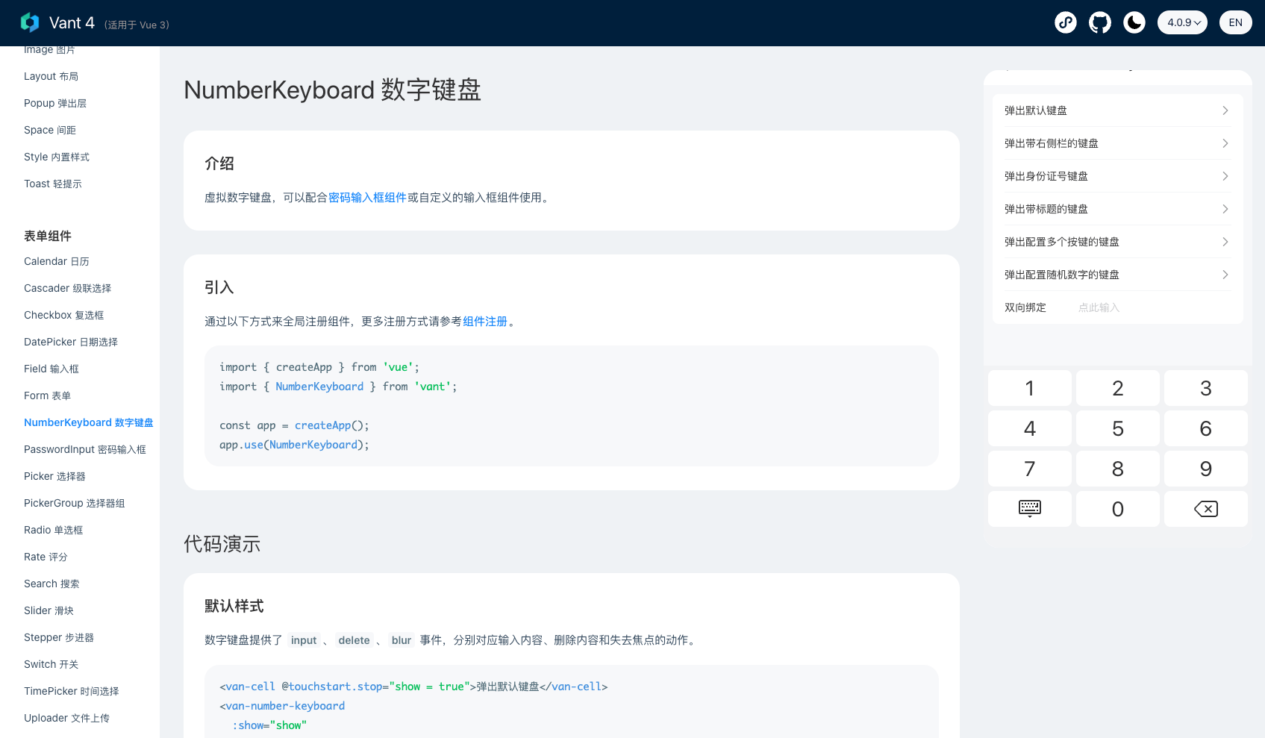The height and width of the screenshot is (738, 1265).
Task: Tap keyboard key 7
Action: point(1030,469)
